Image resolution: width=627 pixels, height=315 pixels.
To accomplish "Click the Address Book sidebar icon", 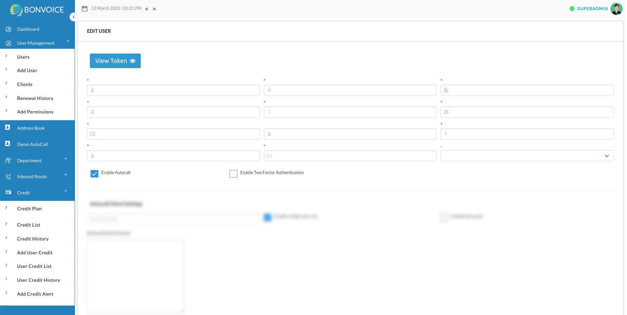I will (x=8, y=127).
